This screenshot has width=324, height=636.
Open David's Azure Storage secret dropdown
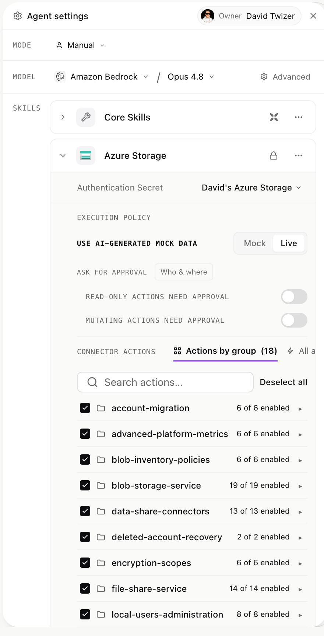coord(251,188)
